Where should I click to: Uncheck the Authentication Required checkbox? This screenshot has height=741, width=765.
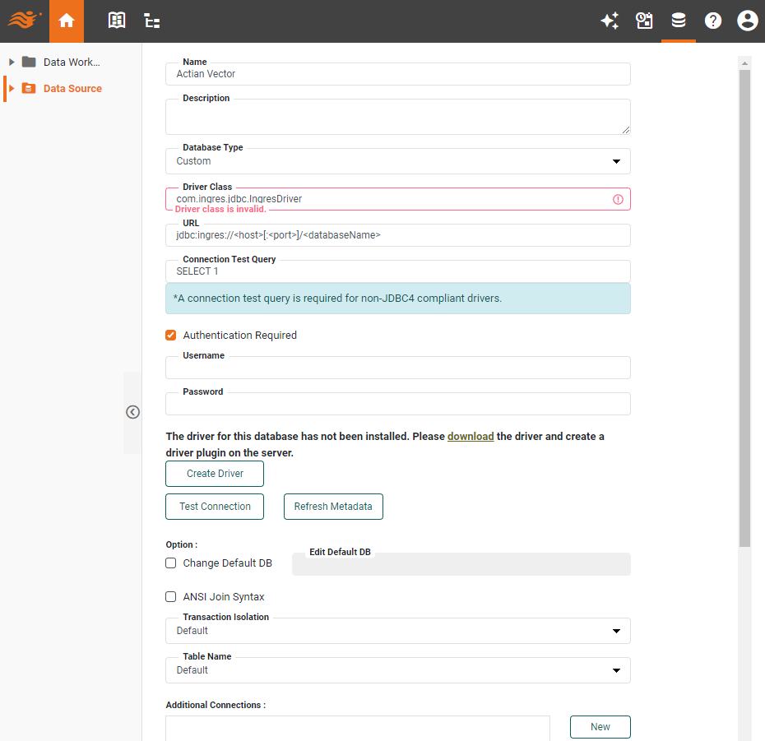[x=171, y=335]
